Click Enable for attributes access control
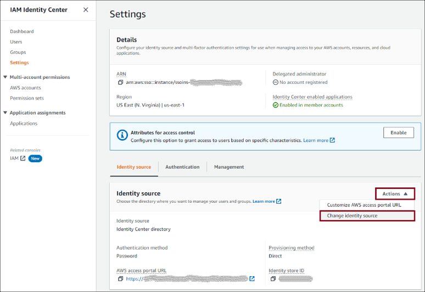Viewport: 425px width, 292px height. point(398,133)
